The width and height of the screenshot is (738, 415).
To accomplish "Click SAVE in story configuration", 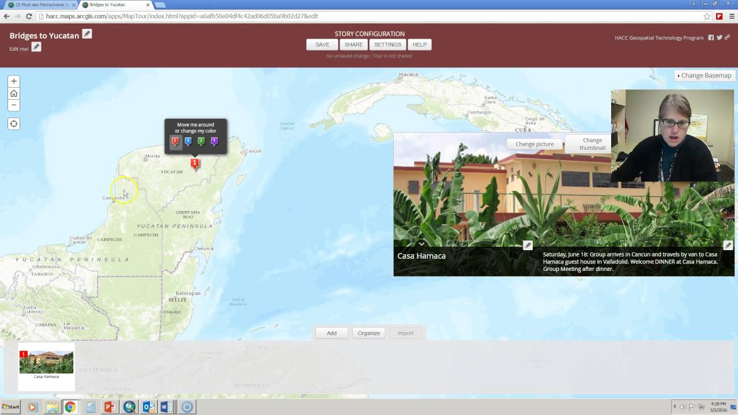I will click(x=322, y=44).
